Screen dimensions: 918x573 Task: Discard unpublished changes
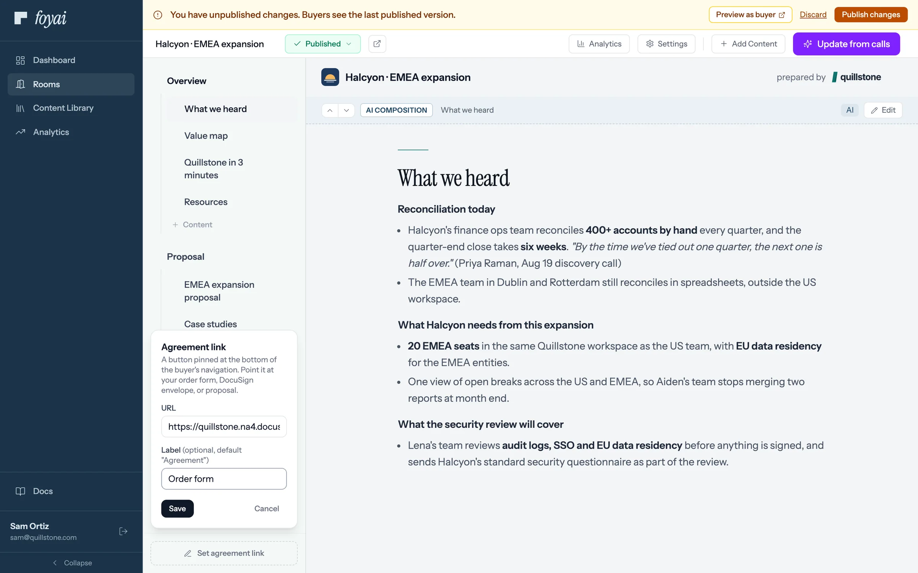813,15
